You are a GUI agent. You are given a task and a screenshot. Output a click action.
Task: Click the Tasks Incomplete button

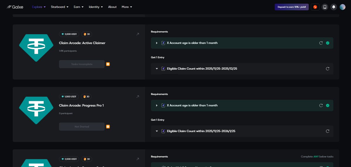click(82, 64)
